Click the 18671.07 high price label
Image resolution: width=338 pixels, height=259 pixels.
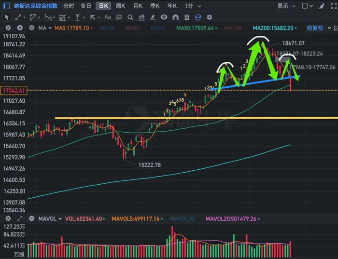294,43
